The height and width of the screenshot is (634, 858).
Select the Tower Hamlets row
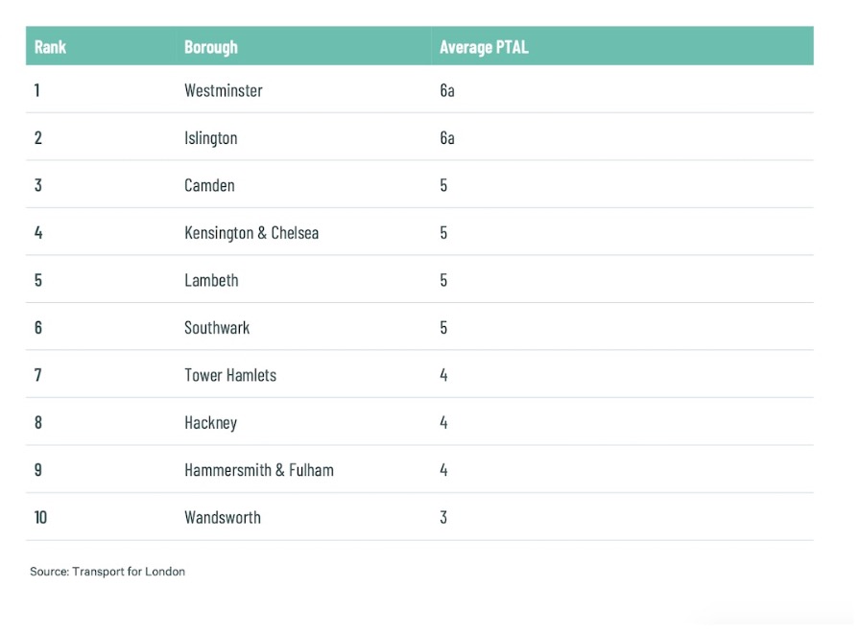229,375
